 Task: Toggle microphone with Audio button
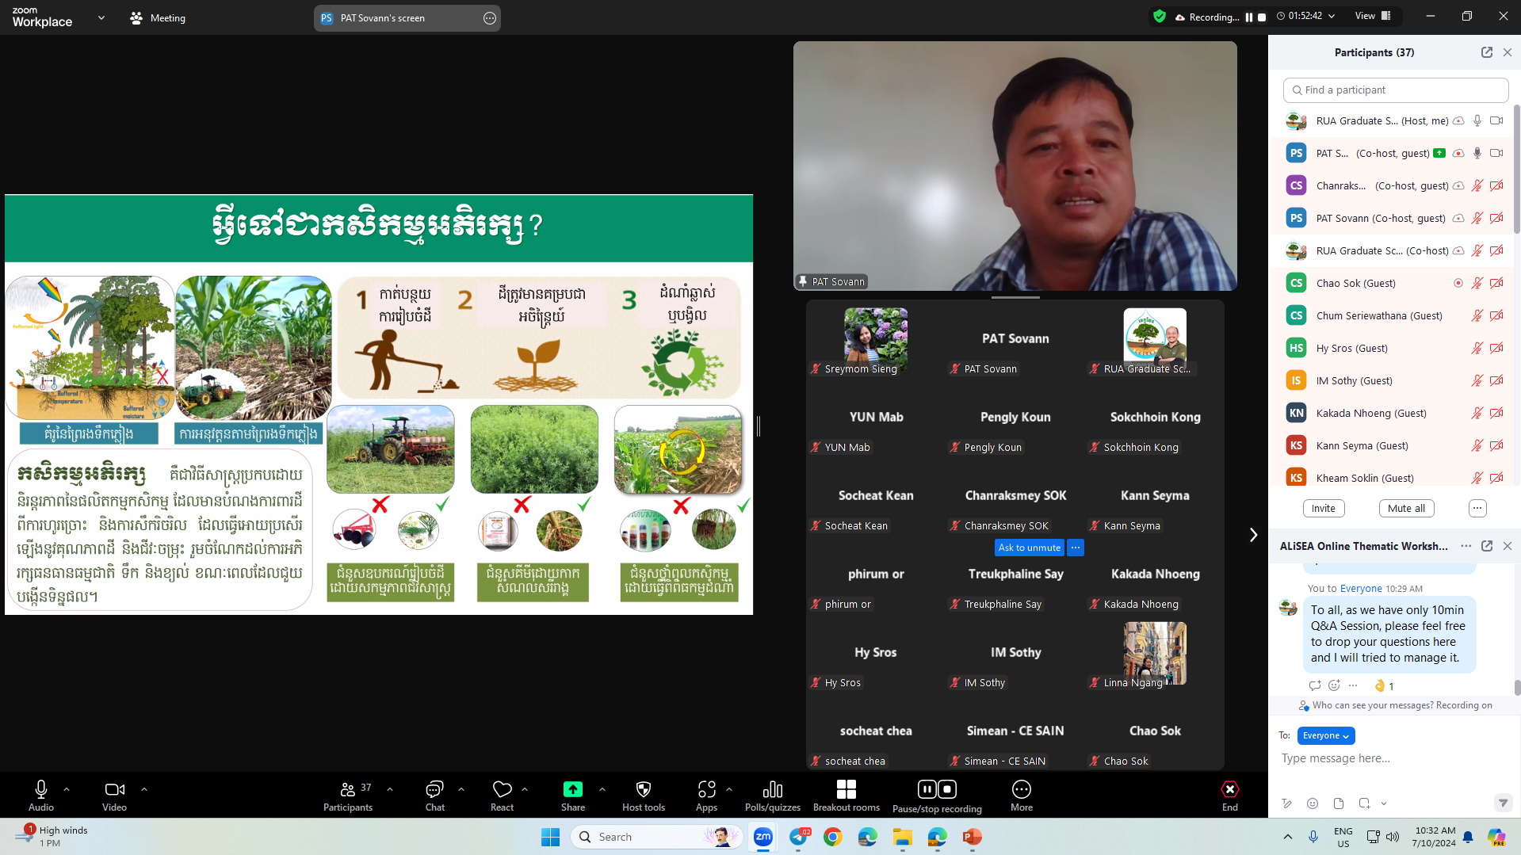(x=41, y=795)
